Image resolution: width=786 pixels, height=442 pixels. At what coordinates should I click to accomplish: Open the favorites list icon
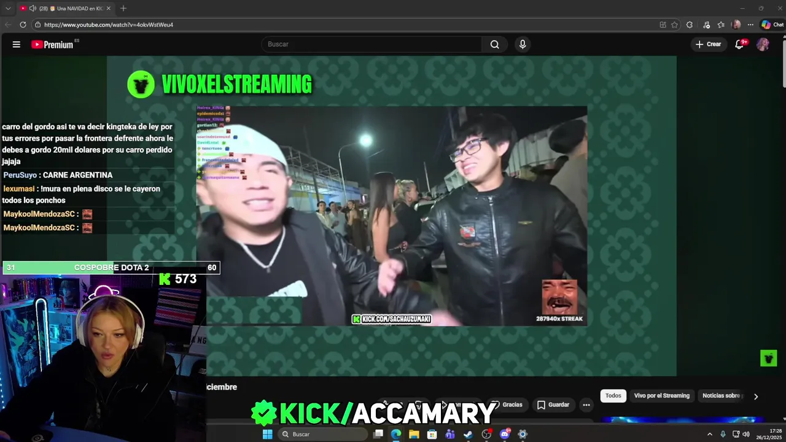pyautogui.click(x=721, y=25)
